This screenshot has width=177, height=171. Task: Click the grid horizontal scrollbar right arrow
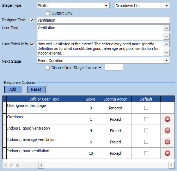point(171,165)
